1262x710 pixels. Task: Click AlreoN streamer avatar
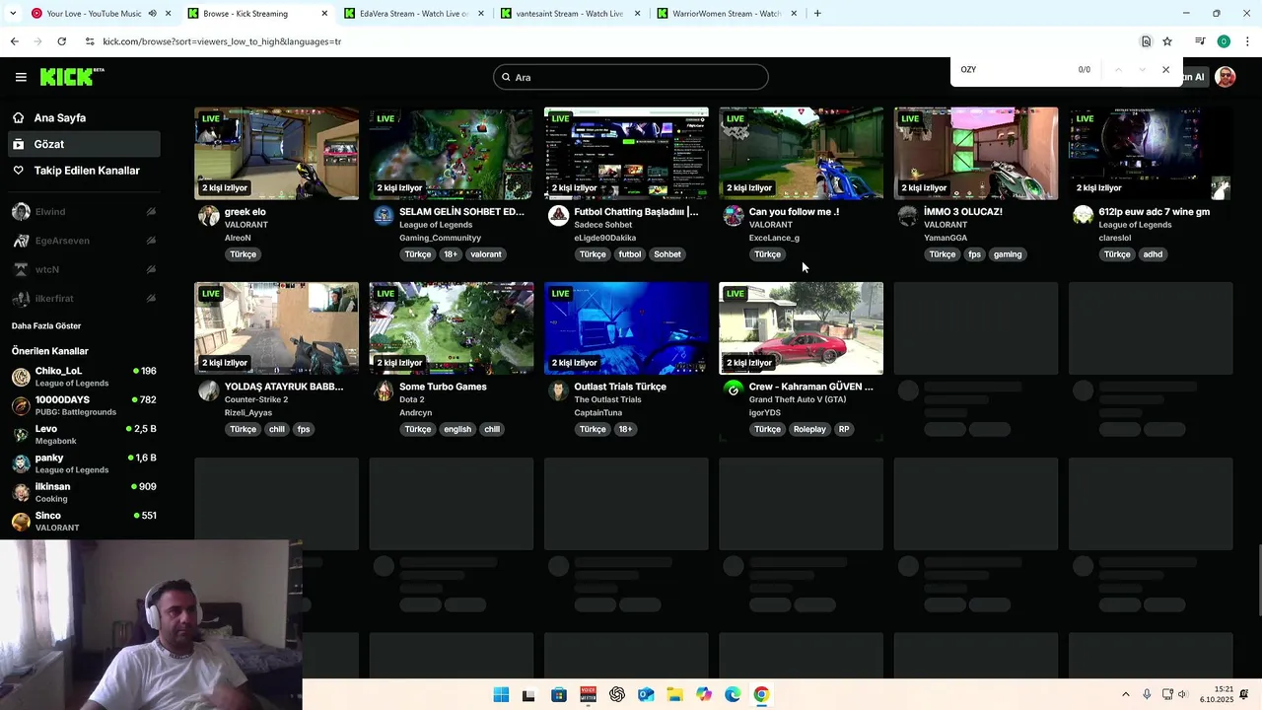[x=209, y=216]
